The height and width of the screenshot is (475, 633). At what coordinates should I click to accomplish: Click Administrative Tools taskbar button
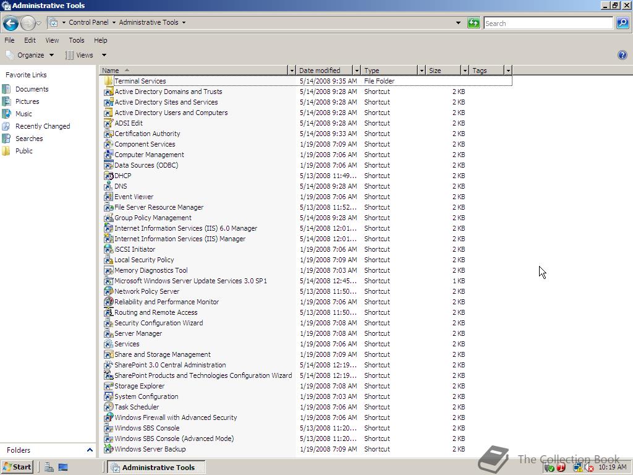(x=157, y=468)
